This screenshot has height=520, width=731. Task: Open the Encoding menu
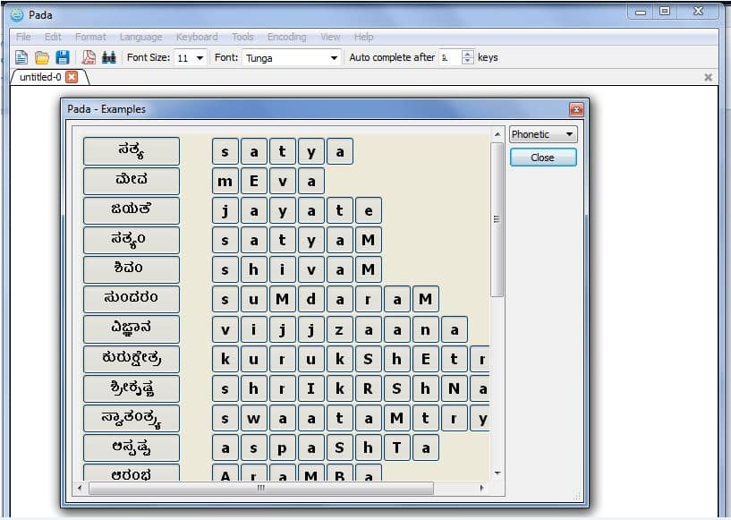point(285,37)
